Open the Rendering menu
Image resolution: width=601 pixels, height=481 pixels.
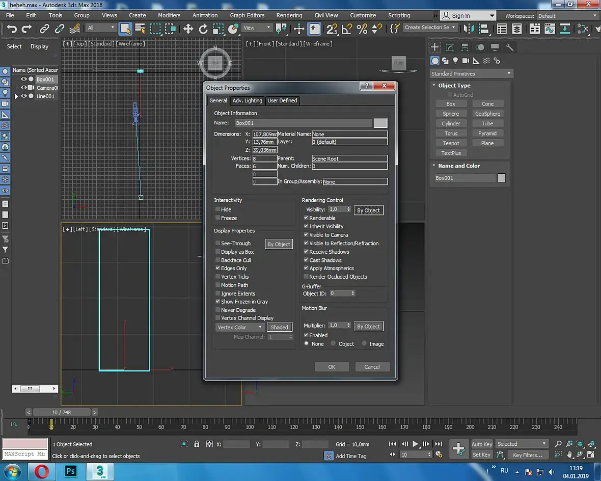289,15
